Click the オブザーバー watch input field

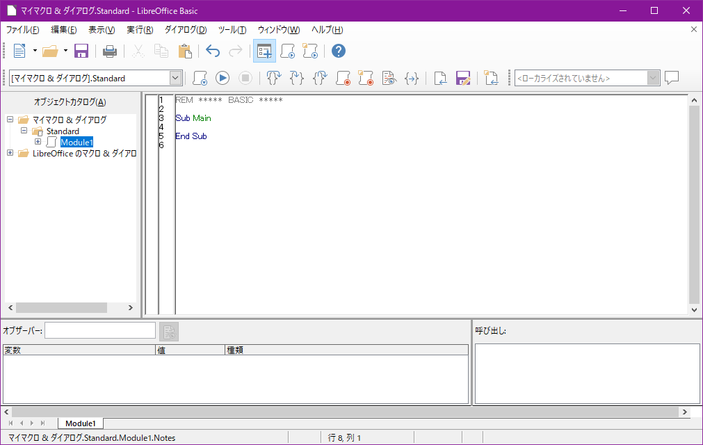pyautogui.click(x=100, y=331)
